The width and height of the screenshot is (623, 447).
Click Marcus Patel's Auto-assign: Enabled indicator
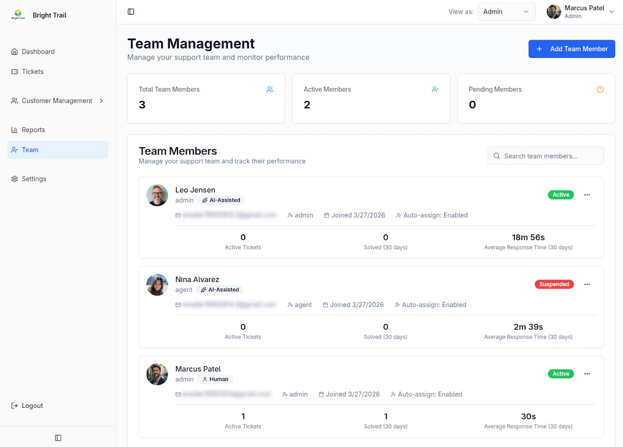(x=426, y=394)
